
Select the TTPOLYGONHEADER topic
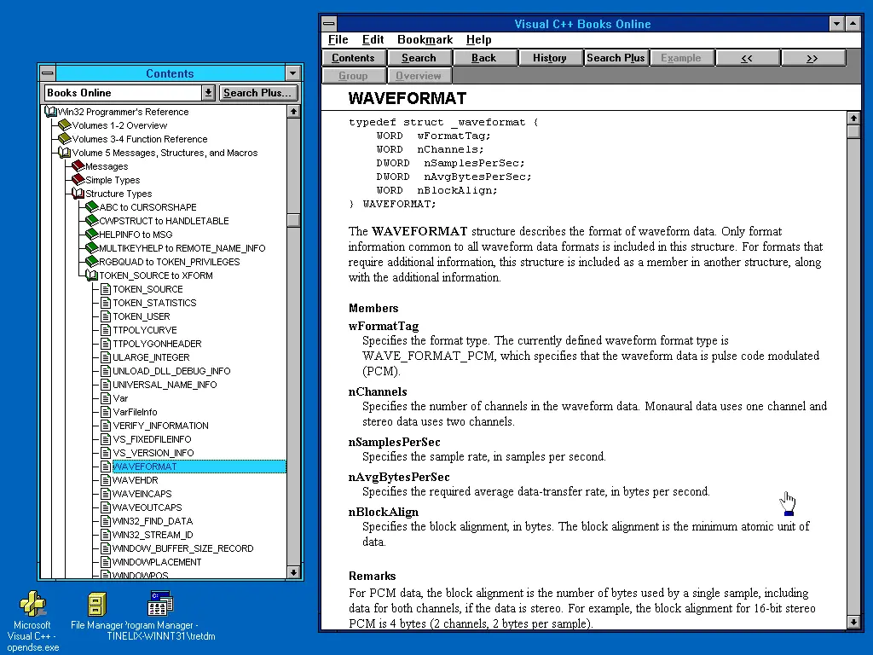tap(157, 344)
